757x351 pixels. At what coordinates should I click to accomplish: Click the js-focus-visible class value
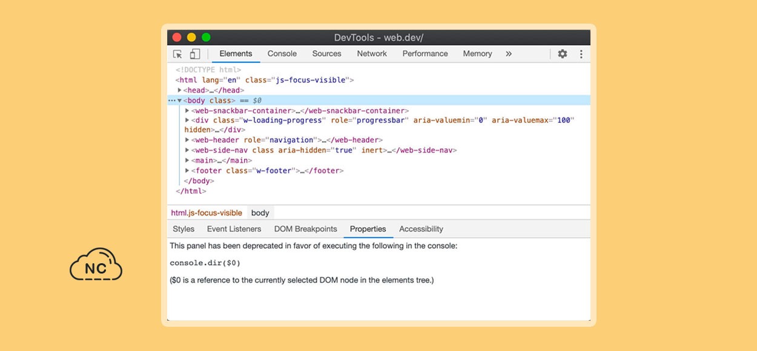click(x=311, y=80)
